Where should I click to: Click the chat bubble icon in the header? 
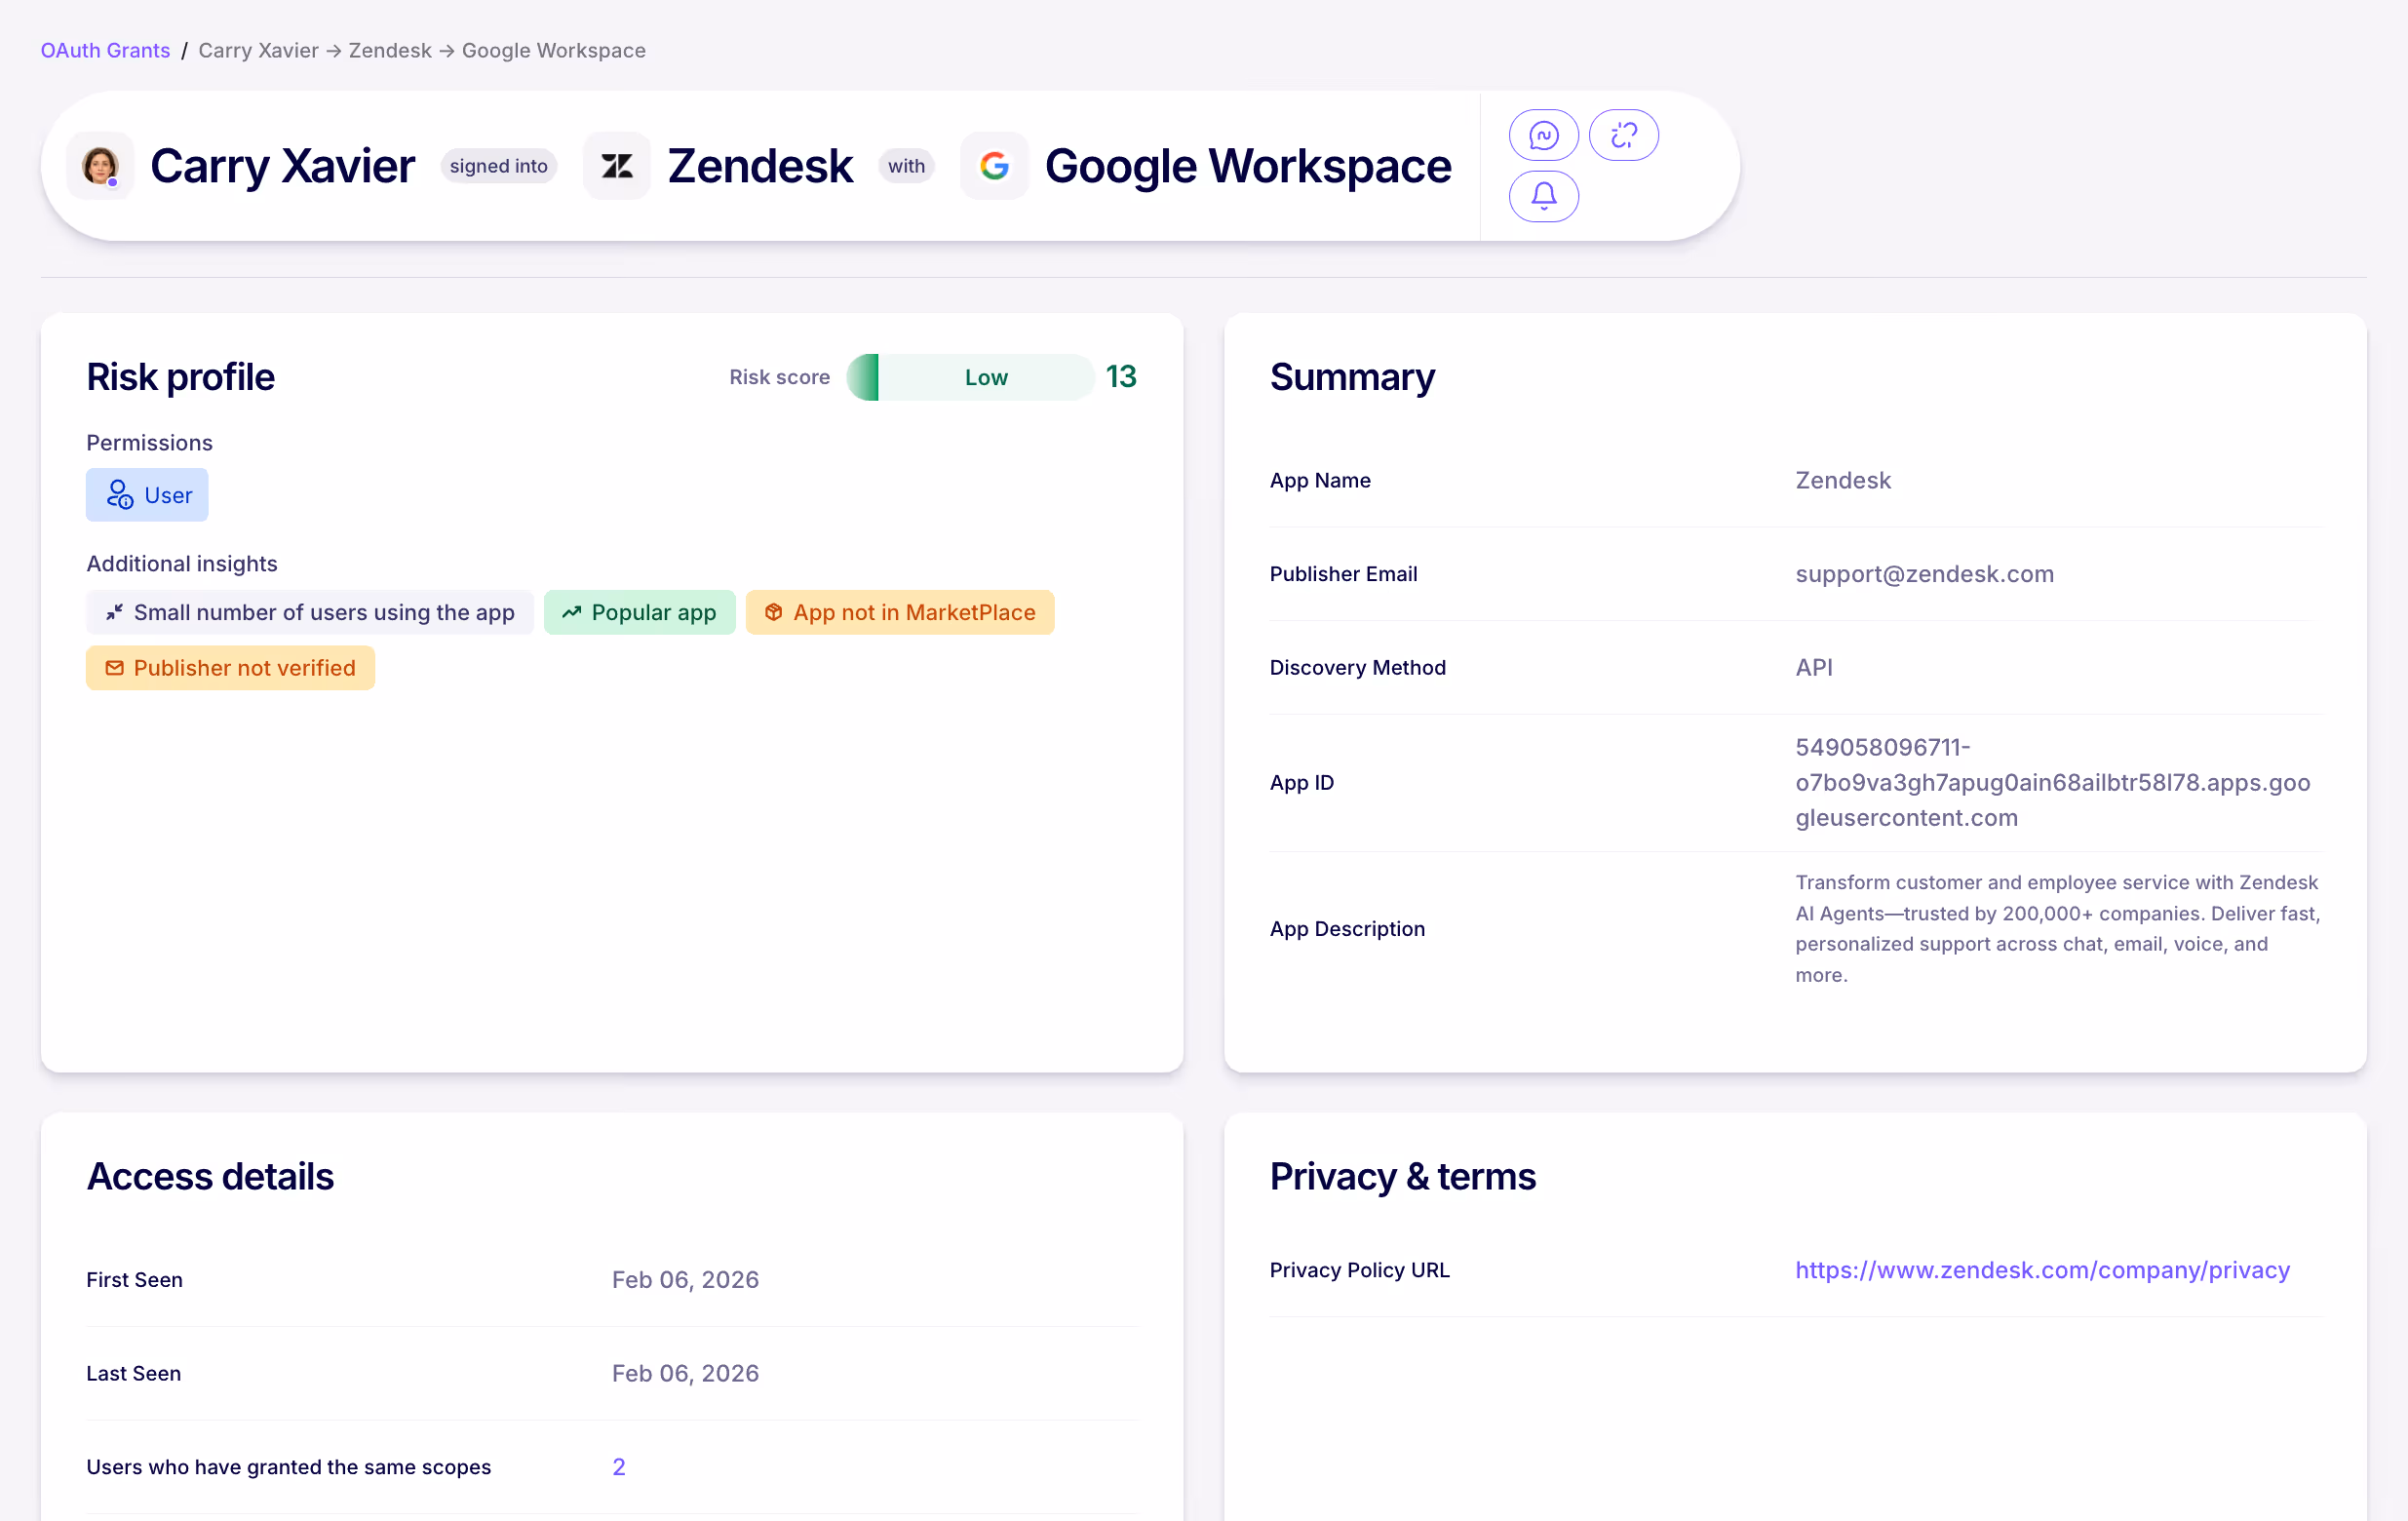click(x=1543, y=134)
